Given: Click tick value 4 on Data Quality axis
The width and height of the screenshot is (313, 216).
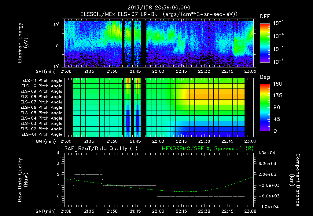Looking at the screenshot, I should coord(58,153).
